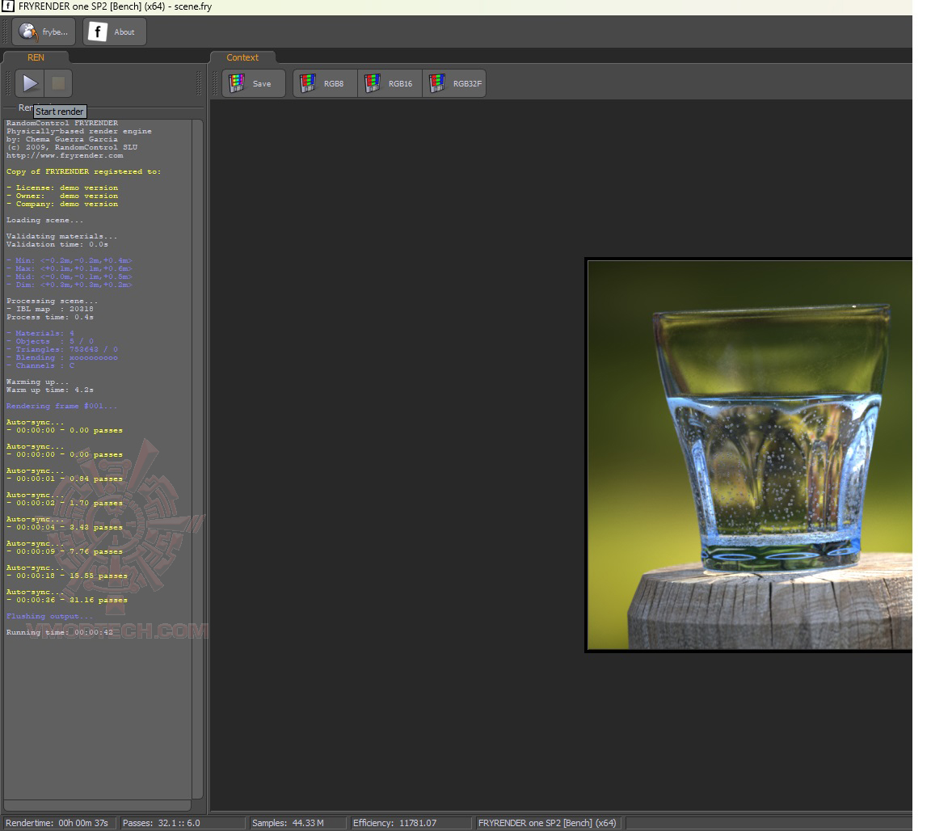Click the toolbar drag handle left of Save
The height and width of the screenshot is (831, 931).
215,83
